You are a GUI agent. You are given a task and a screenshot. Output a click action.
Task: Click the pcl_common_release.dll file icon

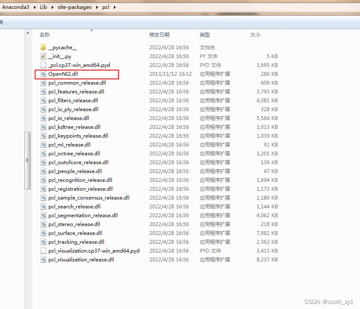(x=43, y=83)
